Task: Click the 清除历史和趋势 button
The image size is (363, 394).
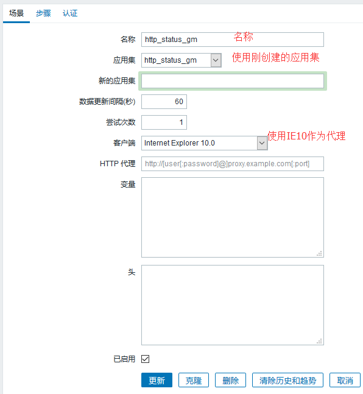Action: (x=287, y=380)
